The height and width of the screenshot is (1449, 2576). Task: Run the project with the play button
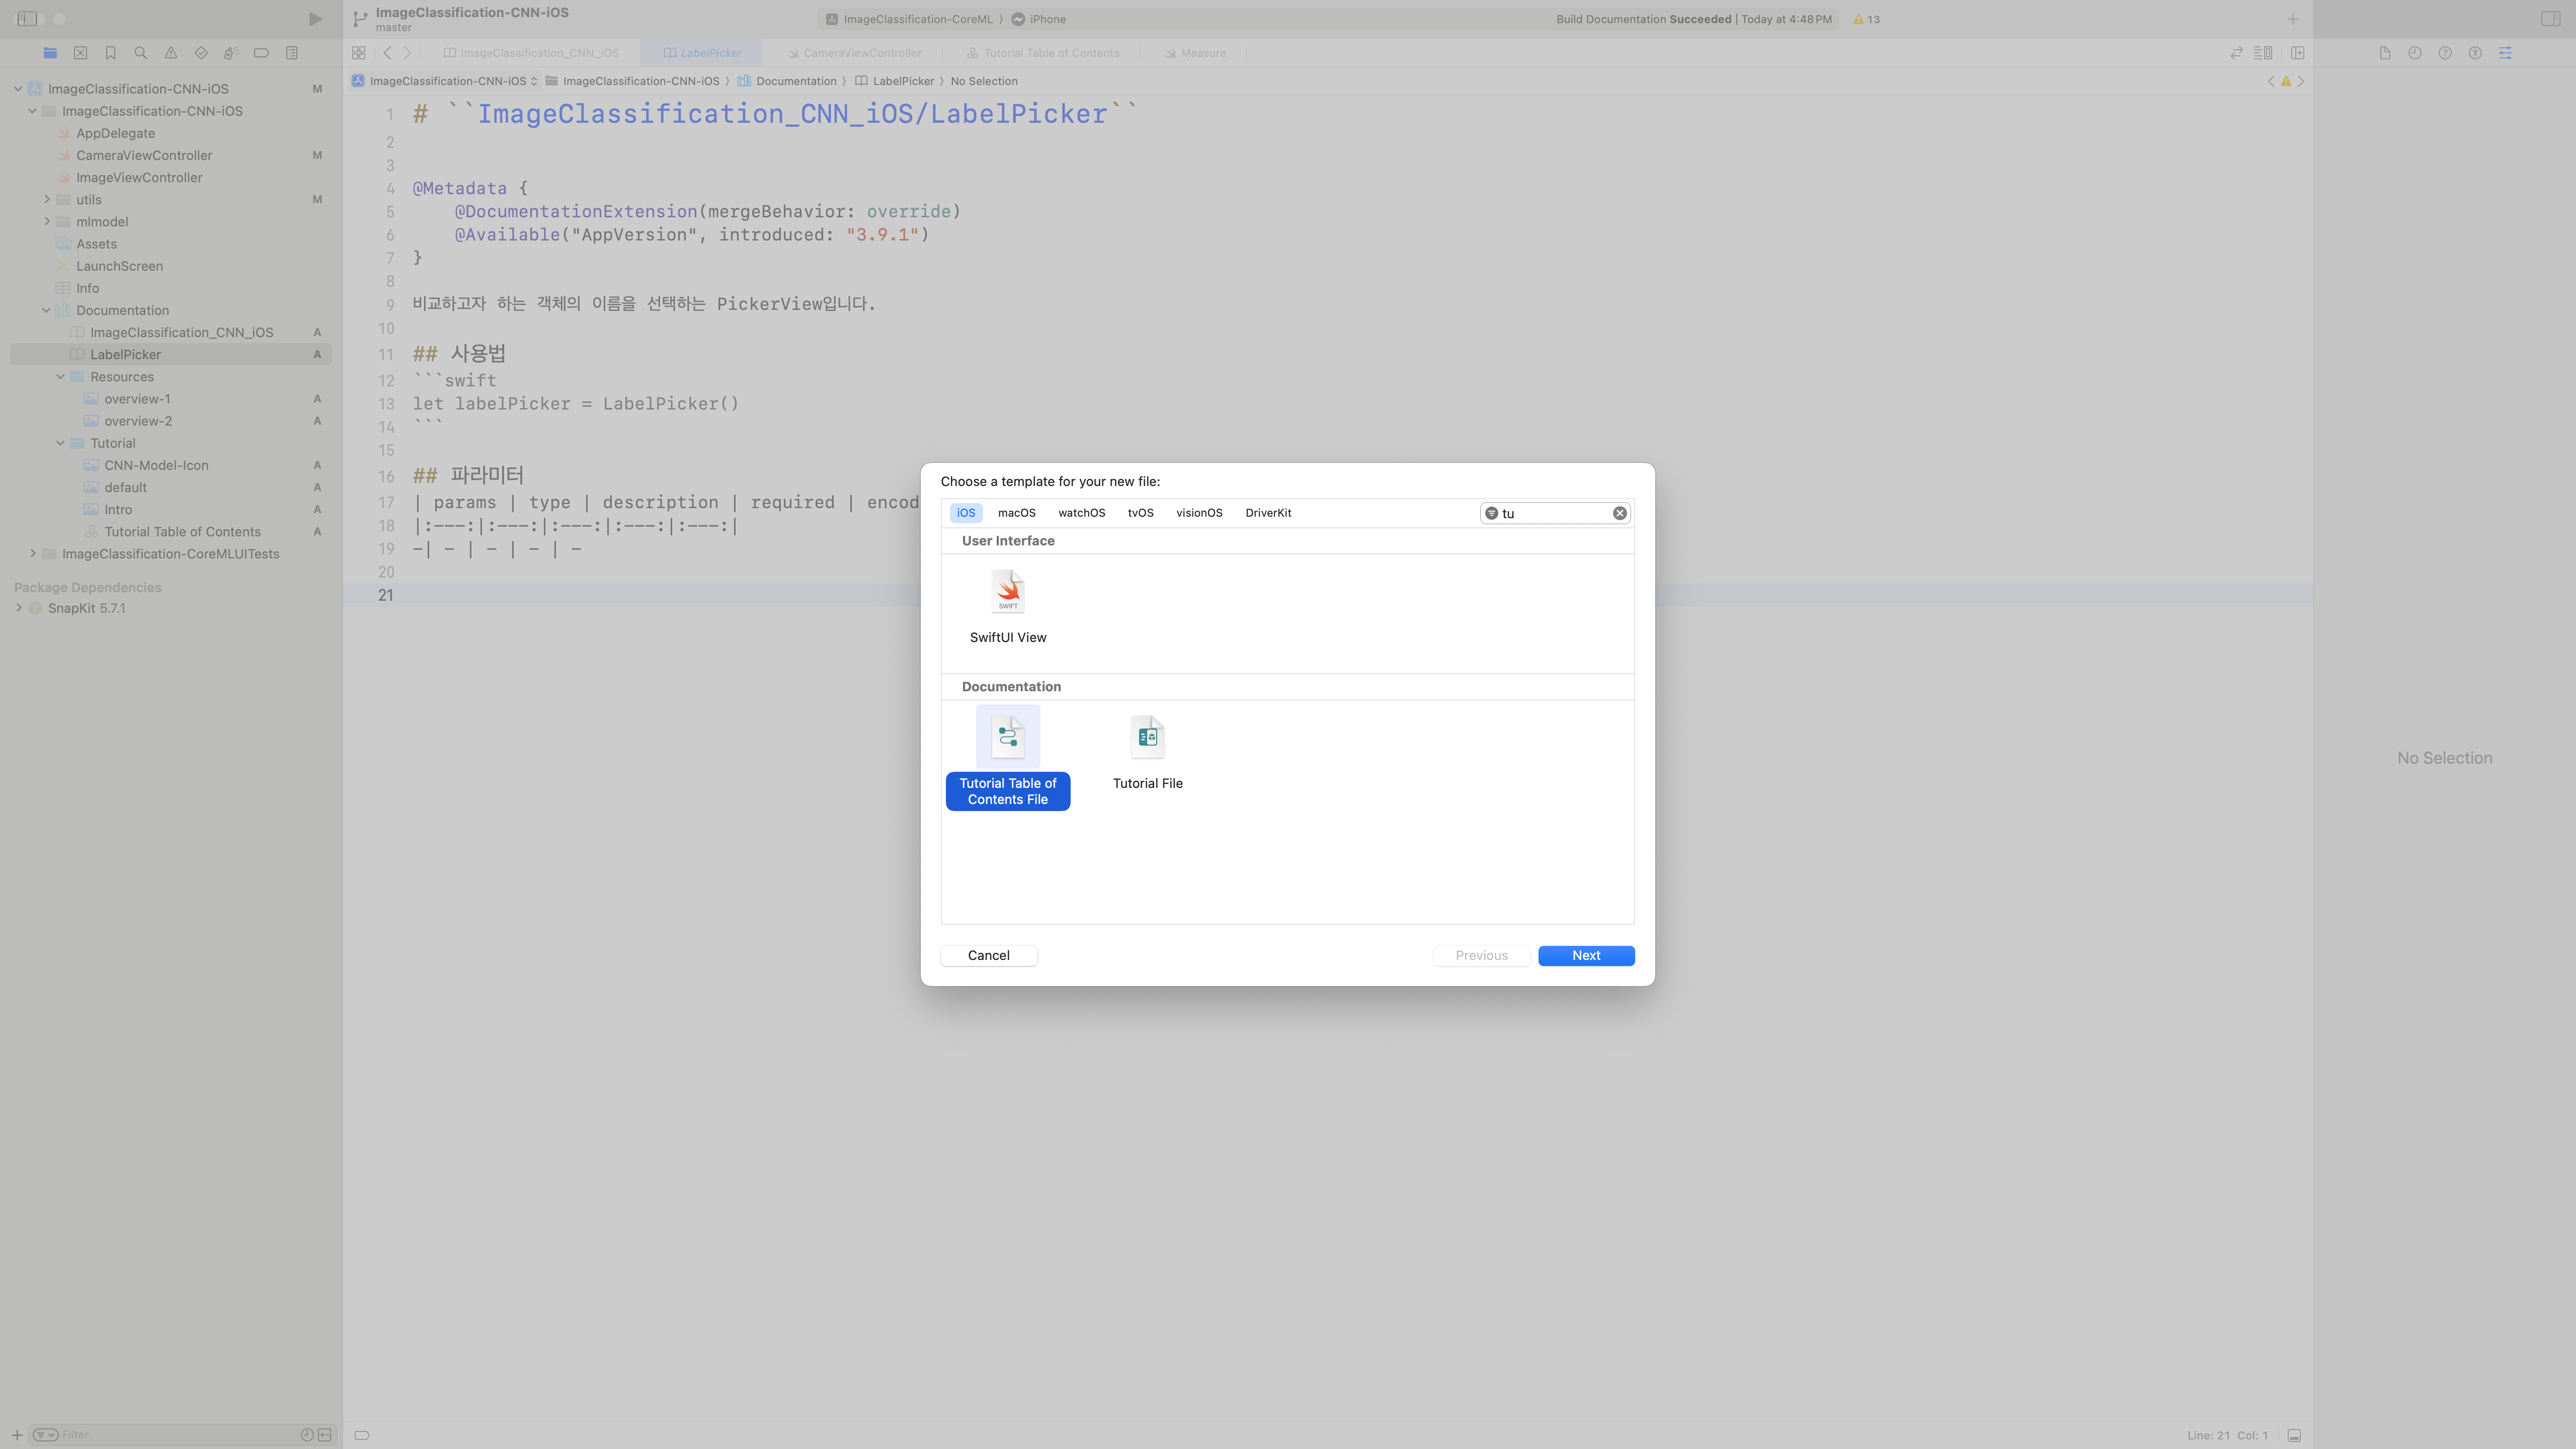pos(315,19)
